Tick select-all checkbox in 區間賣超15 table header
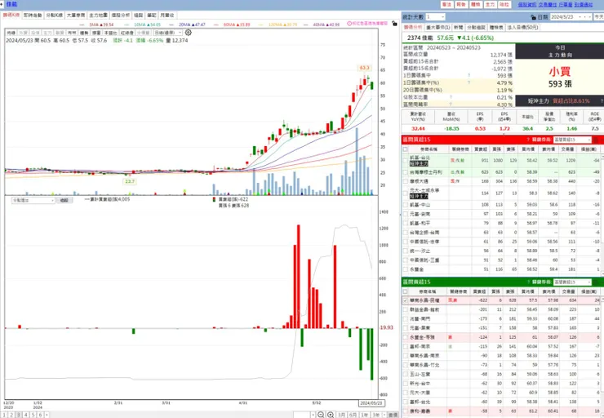604x418 pixels. 405,291
